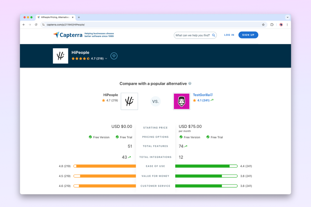Click HiPeople Free Version checkmark

[x=90, y=137]
